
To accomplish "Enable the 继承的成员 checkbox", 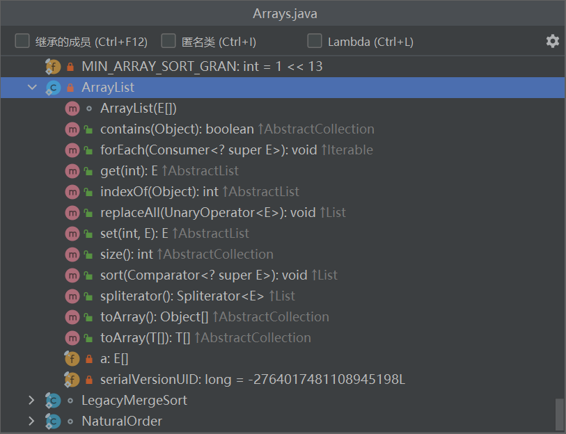I will coord(22,41).
